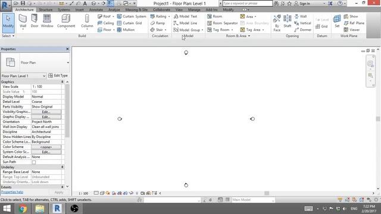The image size is (381, 214).
Task: Select the Shaft opening tool
Action: click(x=287, y=21)
